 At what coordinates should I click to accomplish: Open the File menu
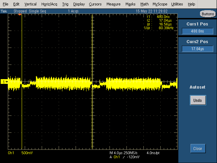point(5,4)
